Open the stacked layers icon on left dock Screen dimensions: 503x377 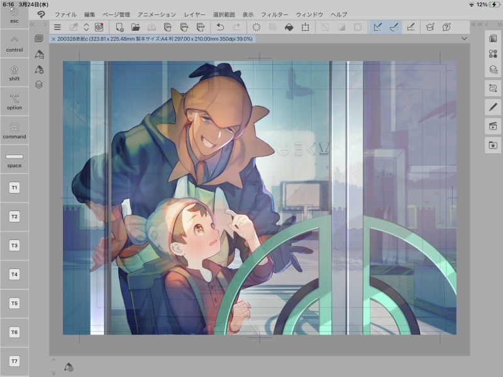39,85
